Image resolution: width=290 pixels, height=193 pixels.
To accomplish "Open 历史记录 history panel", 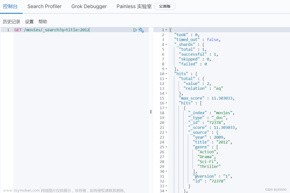I will pos(12,22).
